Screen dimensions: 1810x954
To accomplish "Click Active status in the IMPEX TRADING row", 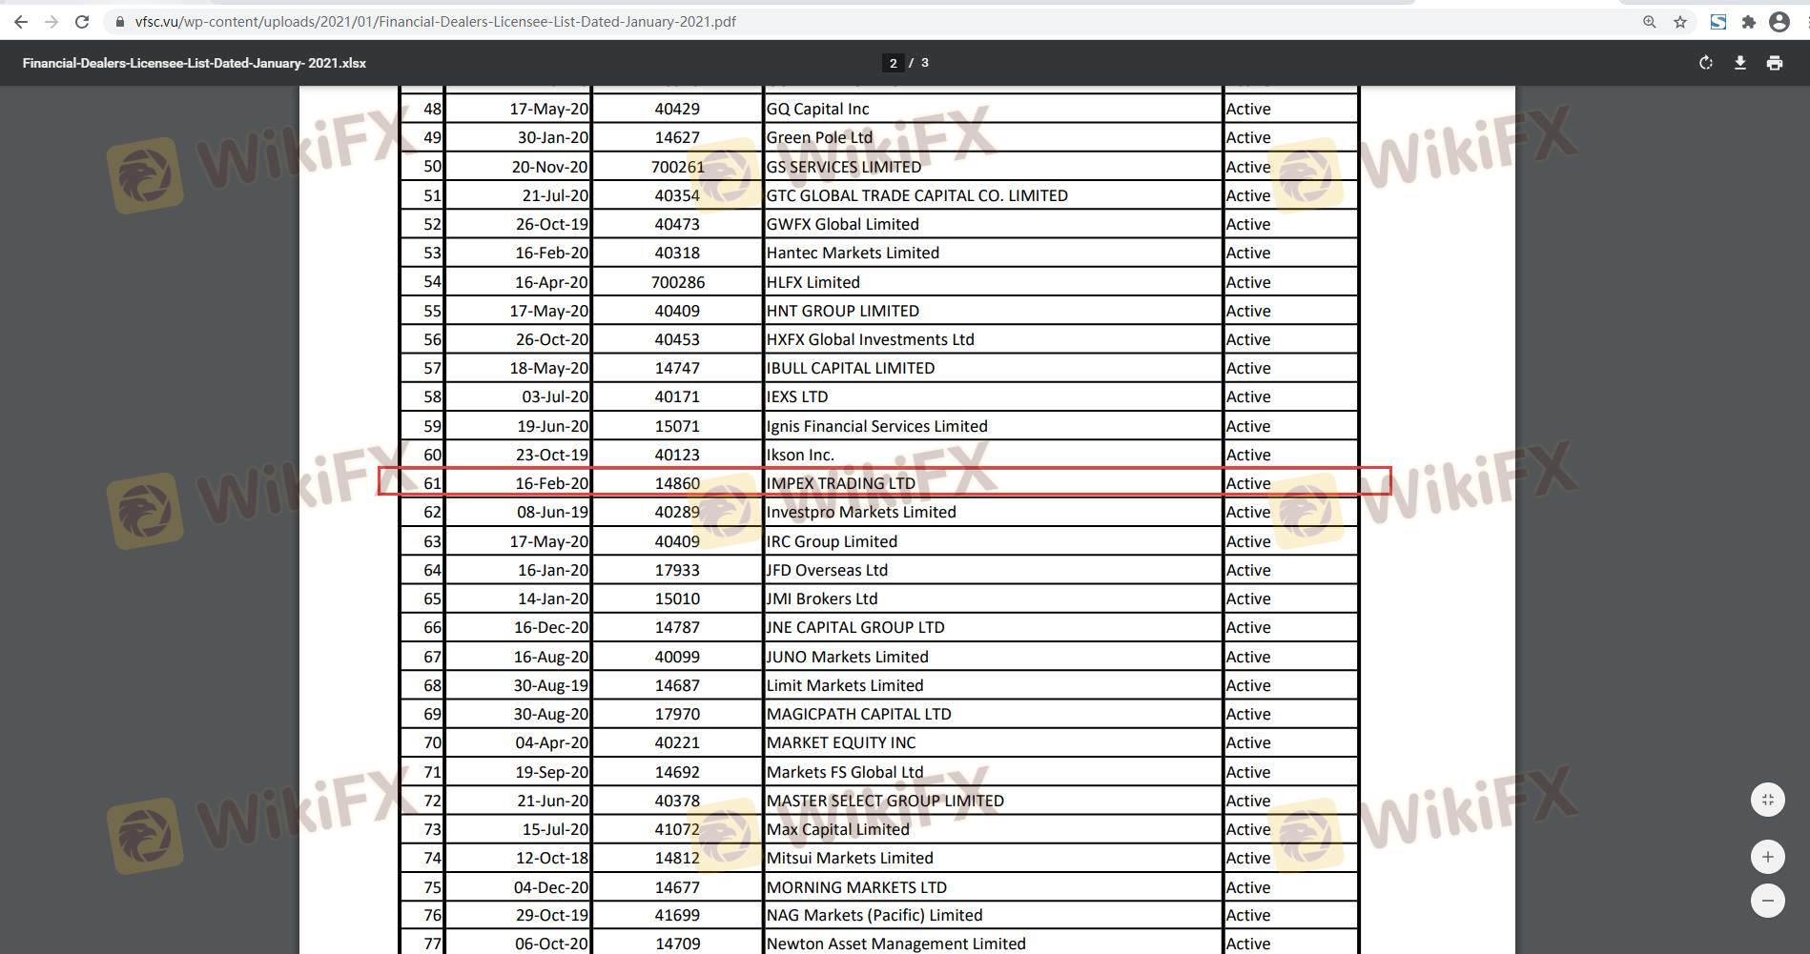I will (1248, 483).
